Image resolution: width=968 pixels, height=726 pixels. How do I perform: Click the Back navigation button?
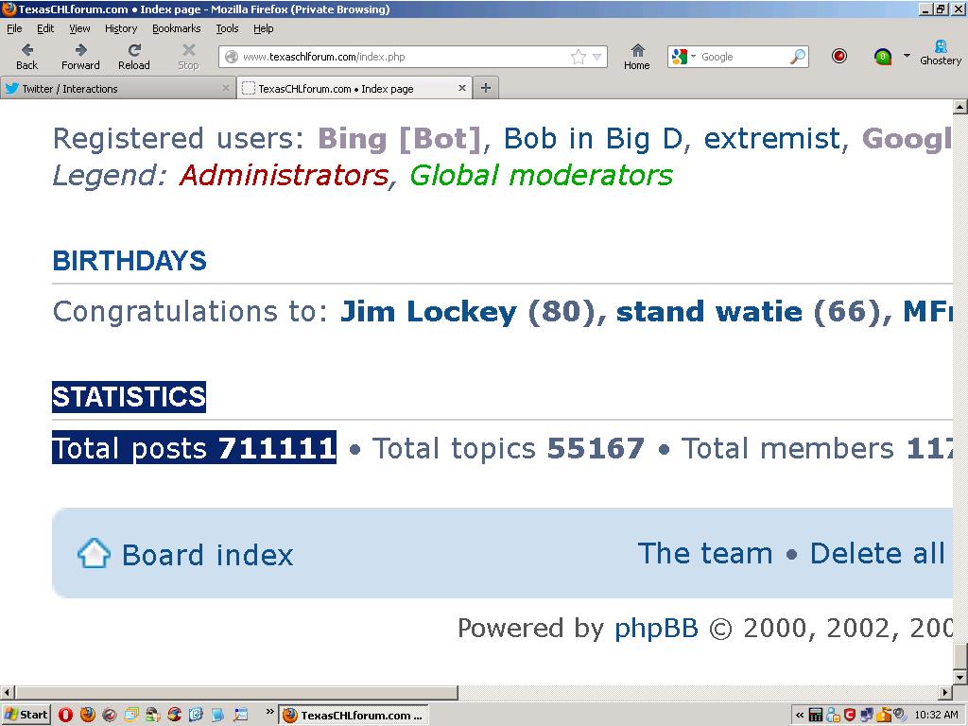point(27,56)
